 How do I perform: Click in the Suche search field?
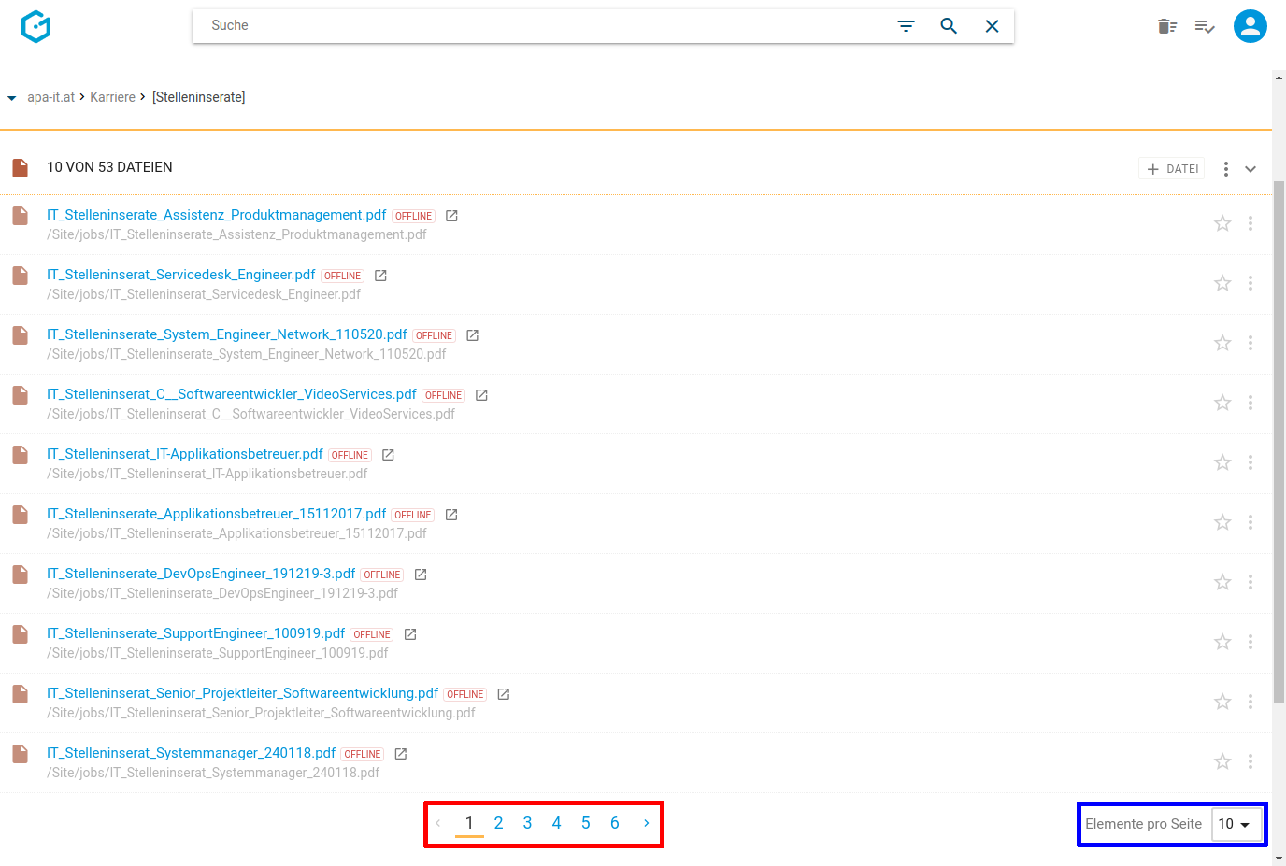(542, 26)
